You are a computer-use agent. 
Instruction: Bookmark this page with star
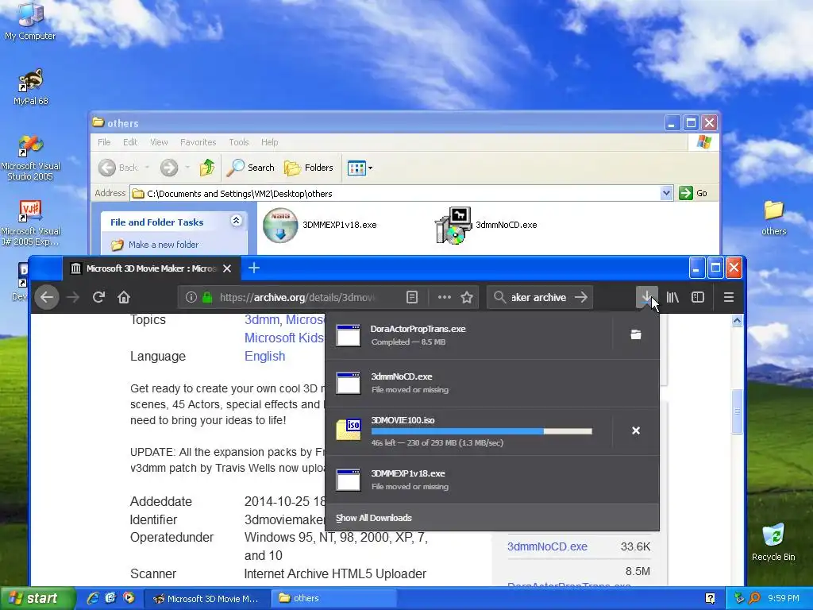467,297
